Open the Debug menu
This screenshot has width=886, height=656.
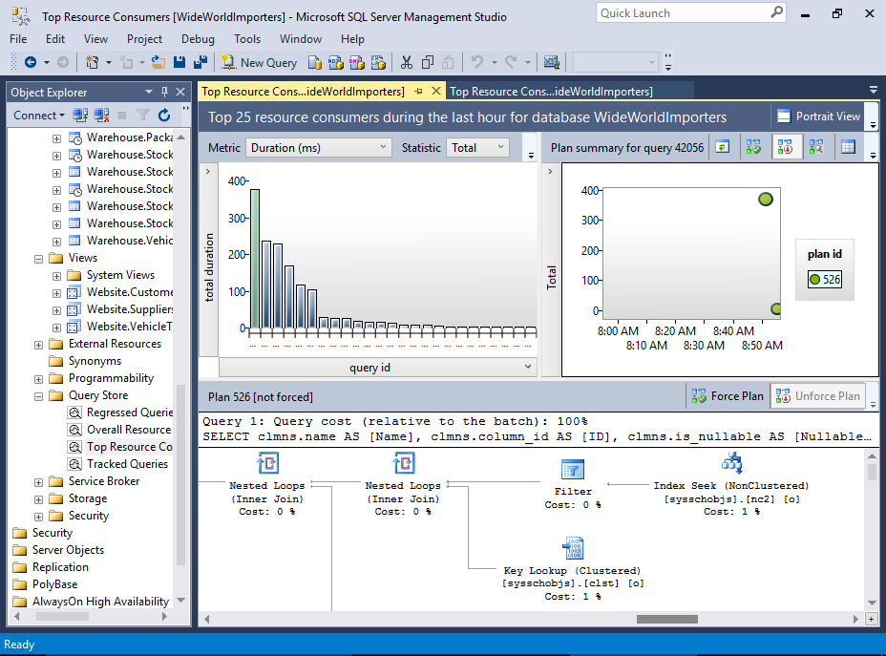[197, 39]
